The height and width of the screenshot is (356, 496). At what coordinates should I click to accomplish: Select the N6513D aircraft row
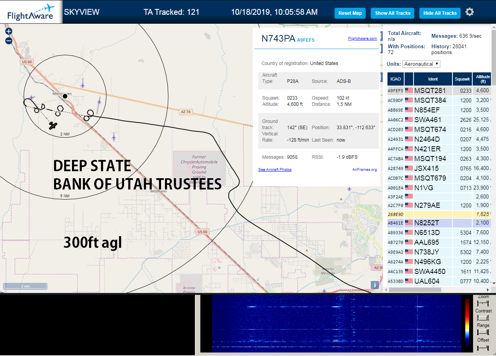click(439, 232)
